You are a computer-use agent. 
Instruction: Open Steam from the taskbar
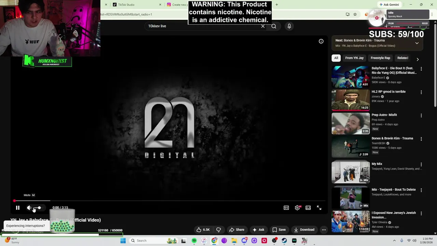pyautogui.click(x=284, y=241)
